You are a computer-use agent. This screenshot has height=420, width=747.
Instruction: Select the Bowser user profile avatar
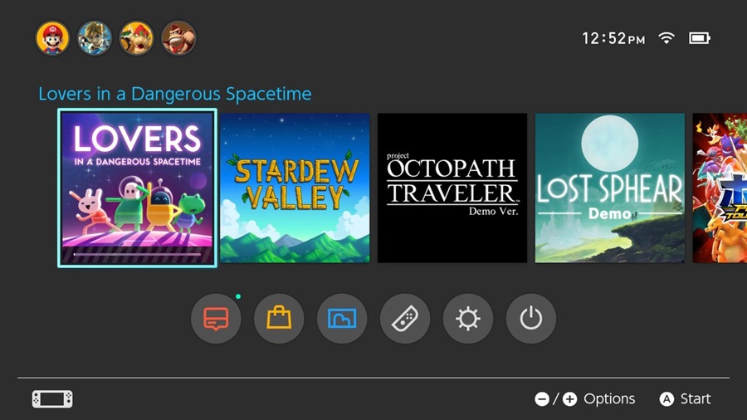pos(136,38)
